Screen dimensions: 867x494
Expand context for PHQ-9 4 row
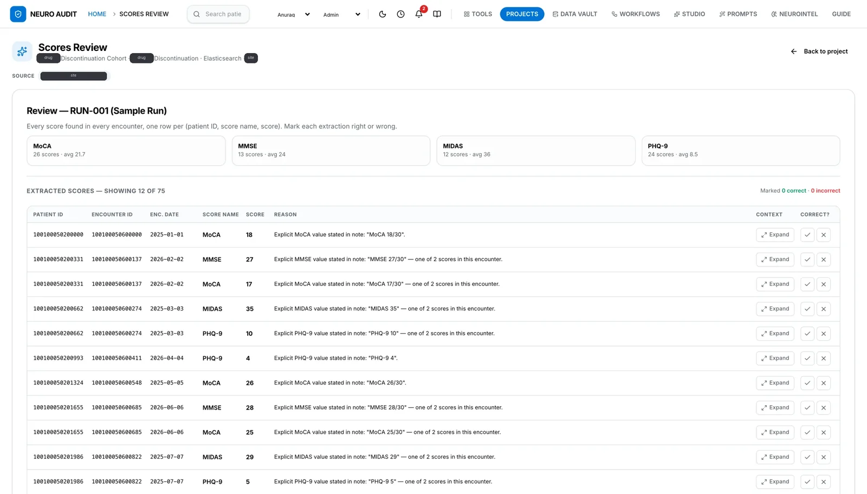[x=775, y=359]
